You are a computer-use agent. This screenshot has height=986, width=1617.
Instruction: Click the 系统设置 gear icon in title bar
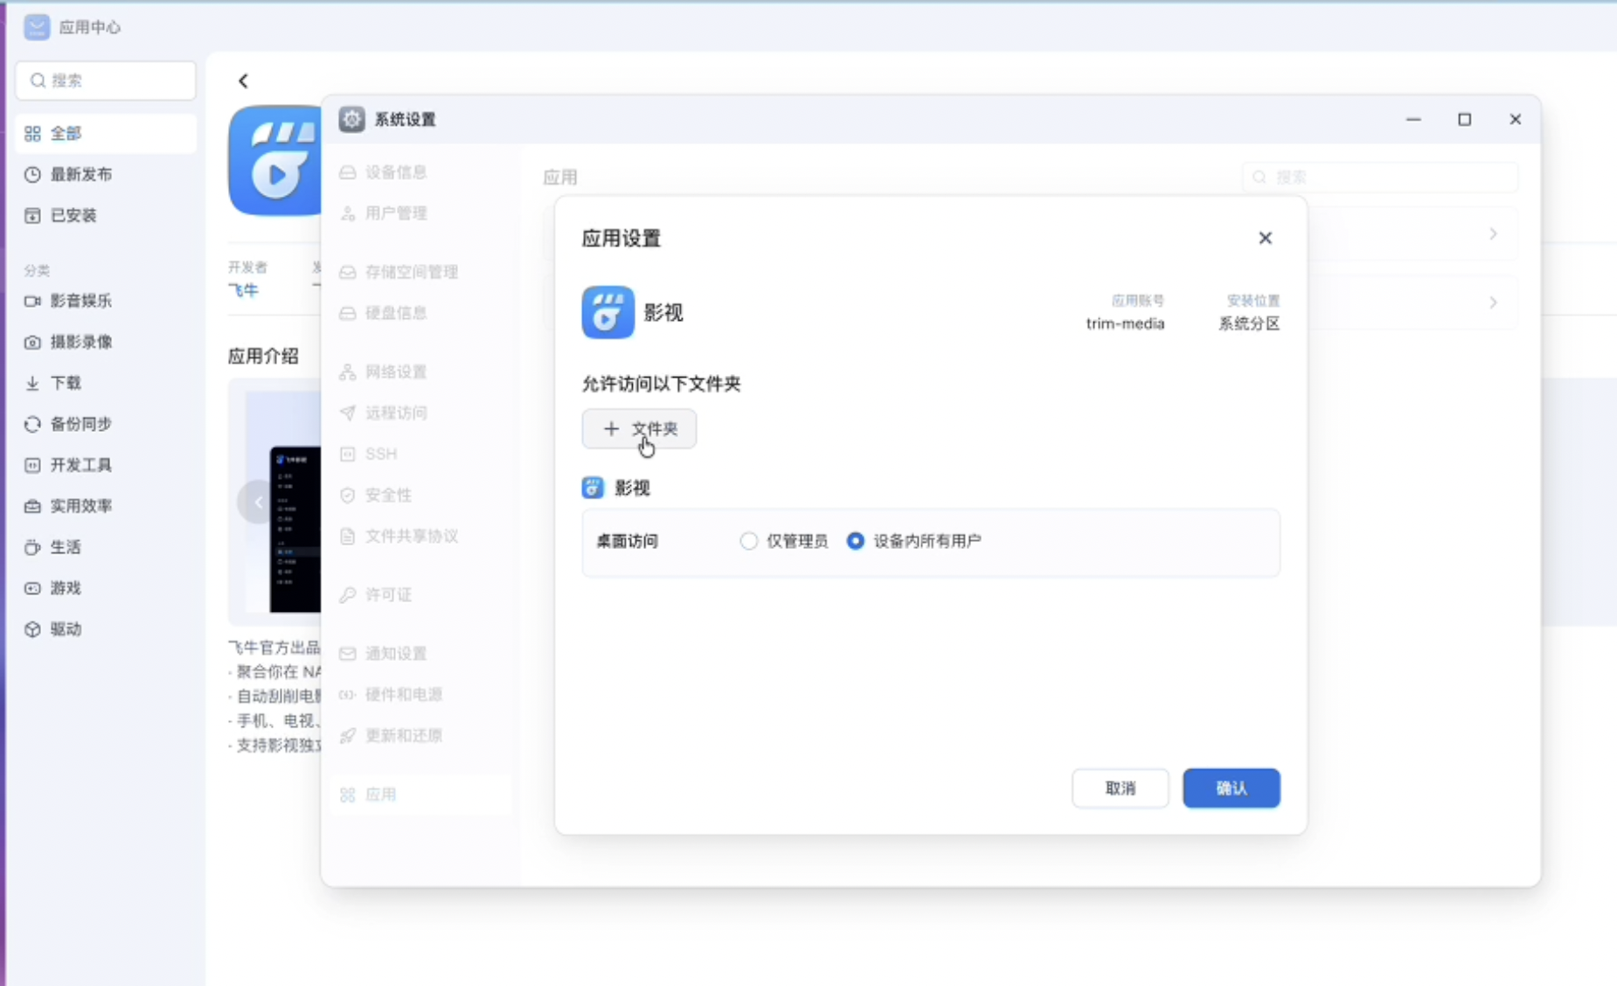351,119
